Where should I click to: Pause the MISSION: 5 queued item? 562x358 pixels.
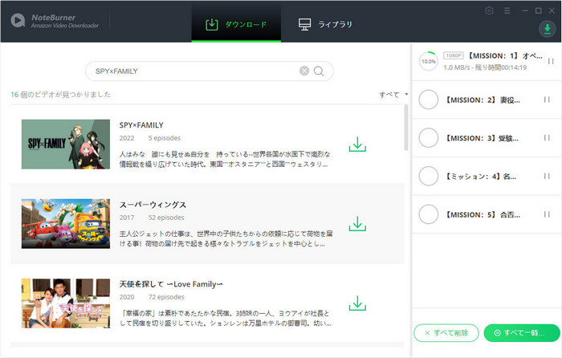click(x=547, y=214)
